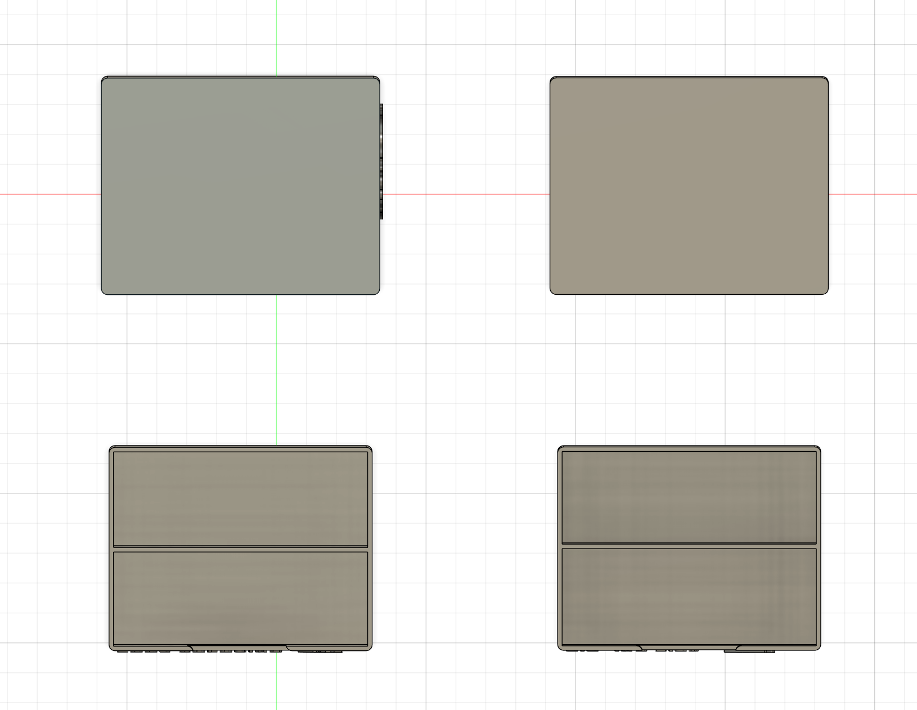Click red horizontal axis line between top bodies

pos(464,195)
